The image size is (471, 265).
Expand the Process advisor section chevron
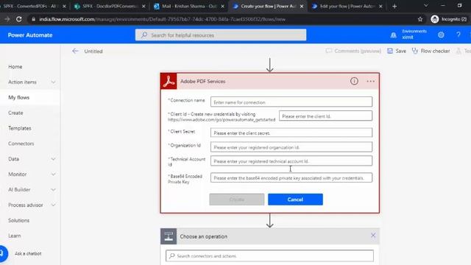click(x=53, y=205)
